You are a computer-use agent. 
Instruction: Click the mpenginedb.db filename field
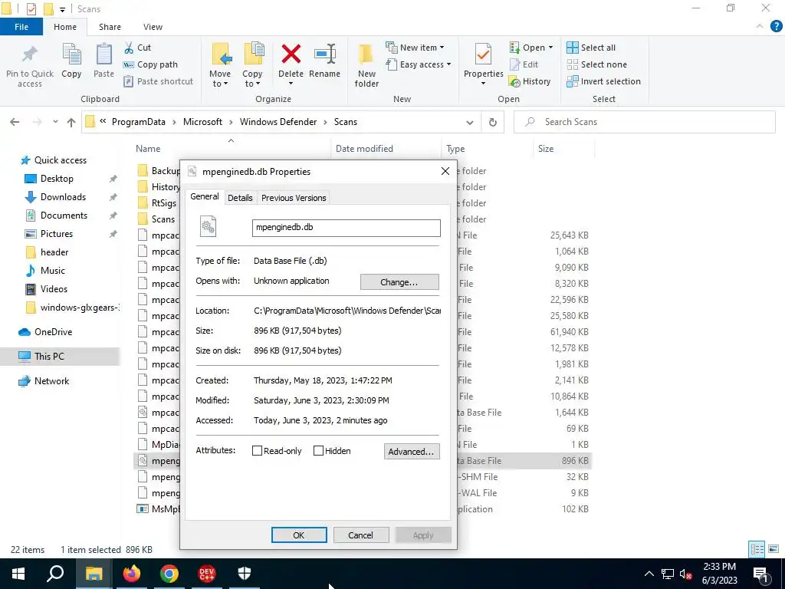(347, 228)
